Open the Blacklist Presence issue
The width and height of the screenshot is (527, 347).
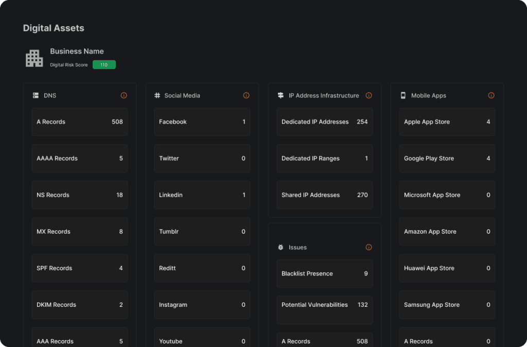coord(324,273)
